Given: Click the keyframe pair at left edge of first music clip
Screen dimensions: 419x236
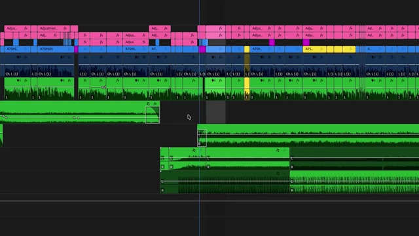Looking at the screenshot, I should click(x=5, y=117).
